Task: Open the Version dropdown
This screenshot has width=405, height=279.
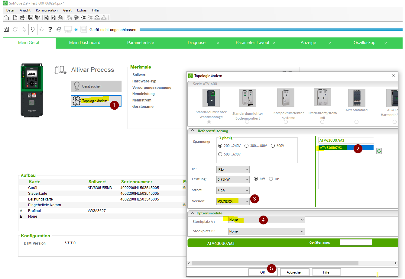Action: click(233, 201)
